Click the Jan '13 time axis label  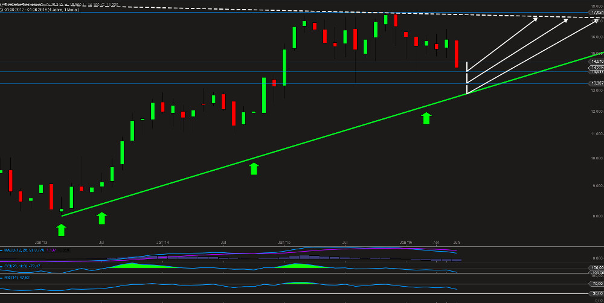tap(41, 242)
